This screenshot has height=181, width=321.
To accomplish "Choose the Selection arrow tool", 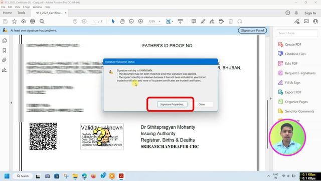I will click(113, 21).
